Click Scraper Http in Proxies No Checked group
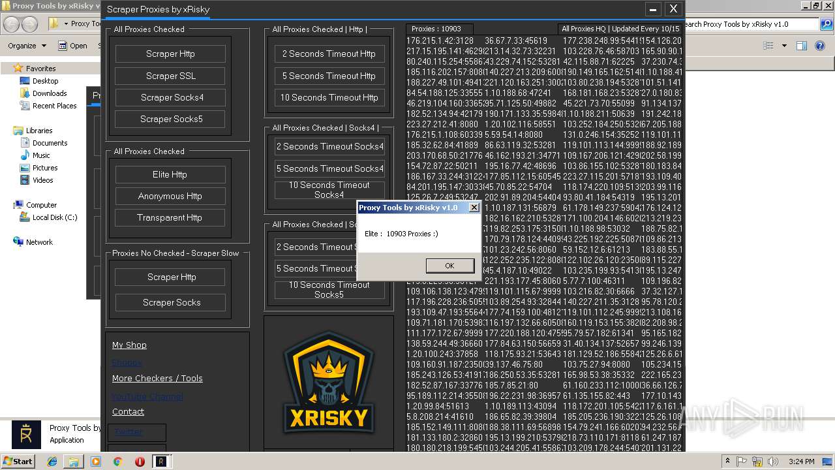Viewport: 835px width, 470px height. pos(171,277)
